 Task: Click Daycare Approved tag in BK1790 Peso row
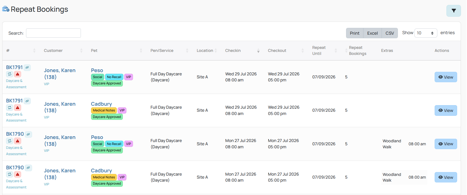[107, 150]
